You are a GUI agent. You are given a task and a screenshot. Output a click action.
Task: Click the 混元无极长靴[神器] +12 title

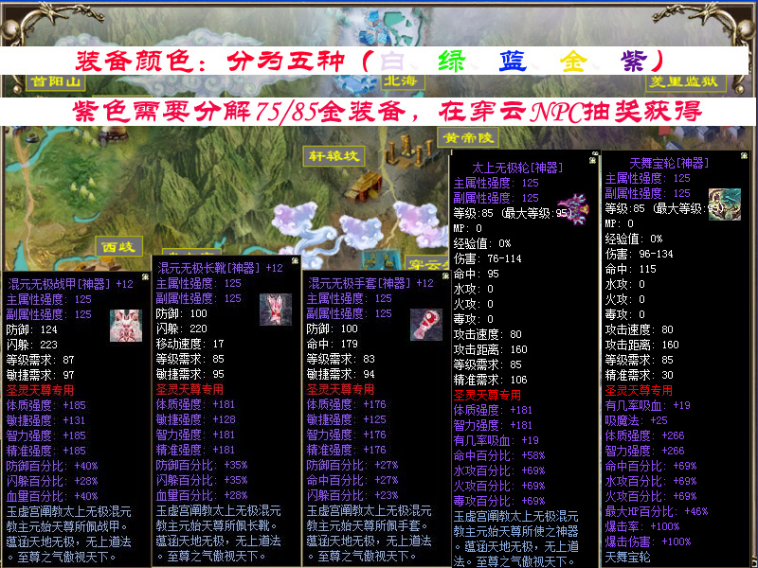(221, 268)
